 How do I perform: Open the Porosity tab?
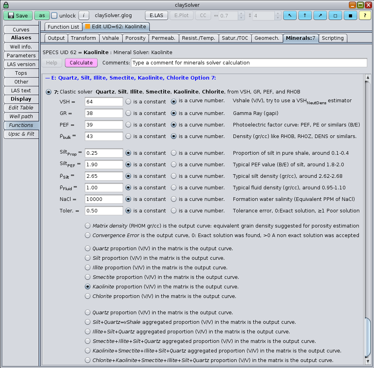point(135,38)
